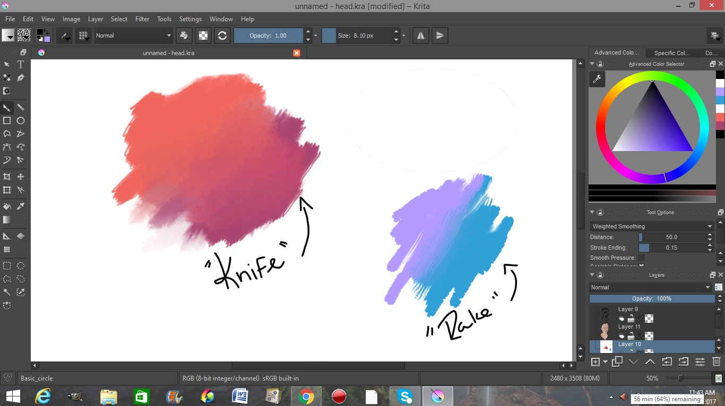Open Google Chrome from the taskbar
725x406 pixels.
tap(306, 396)
